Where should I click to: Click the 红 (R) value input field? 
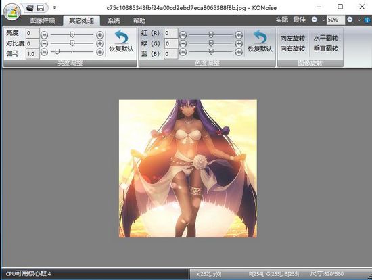tap(171, 33)
